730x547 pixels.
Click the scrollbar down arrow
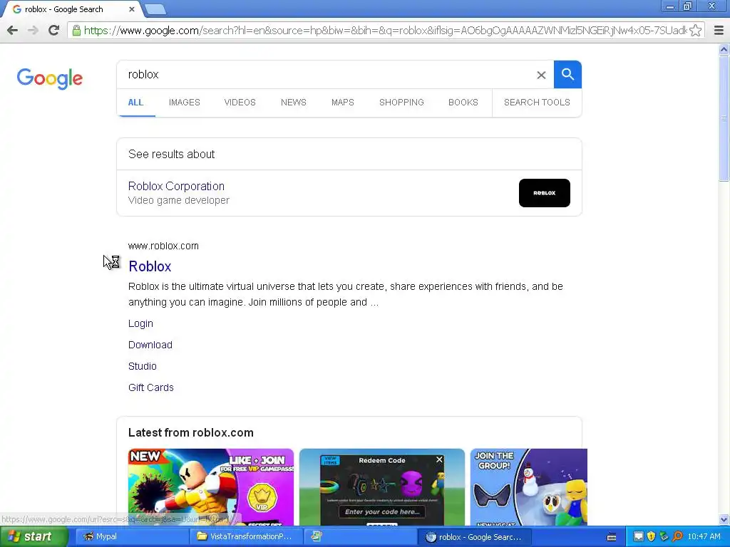click(x=724, y=519)
